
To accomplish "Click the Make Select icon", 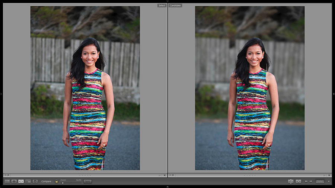I will click(x=298, y=181).
